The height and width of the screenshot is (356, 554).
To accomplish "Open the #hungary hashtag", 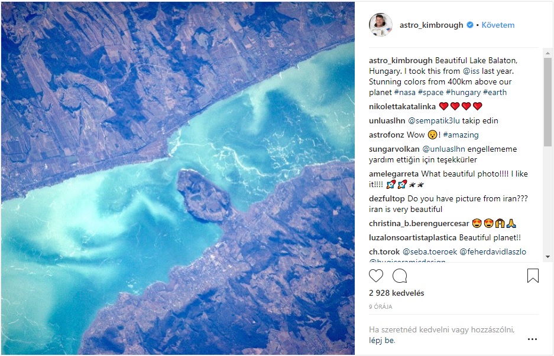I will (463, 93).
